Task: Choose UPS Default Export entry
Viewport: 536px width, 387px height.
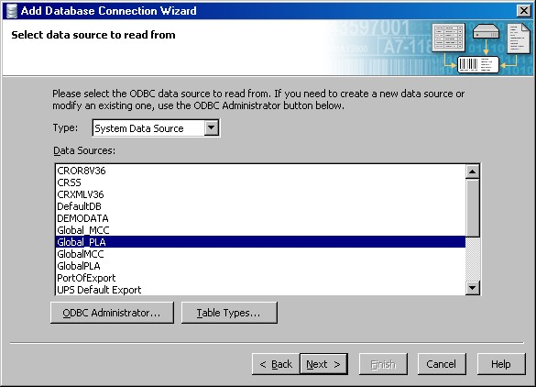Action: tap(260, 290)
